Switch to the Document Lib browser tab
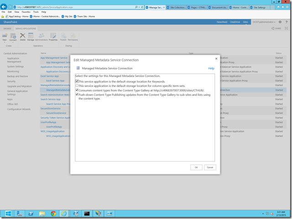 coord(218,7)
